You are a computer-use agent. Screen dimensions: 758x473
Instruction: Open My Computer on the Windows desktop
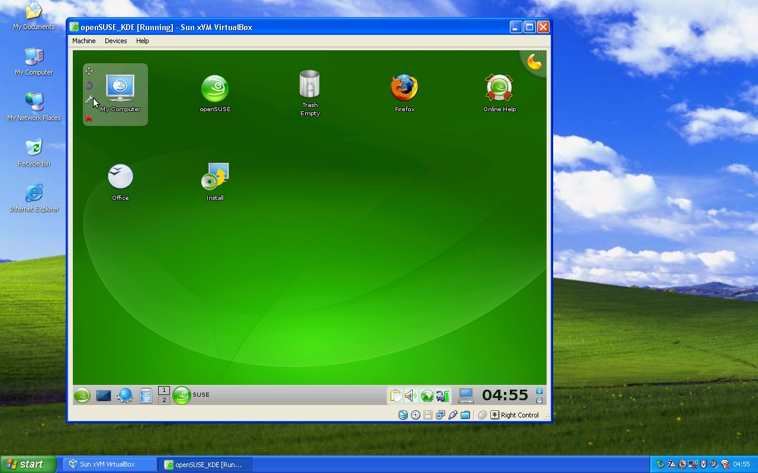(34, 61)
